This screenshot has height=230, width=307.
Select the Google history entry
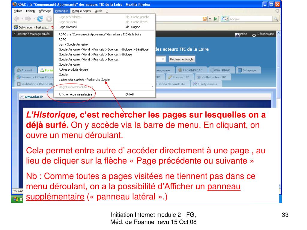pyautogui.click(x=105, y=75)
